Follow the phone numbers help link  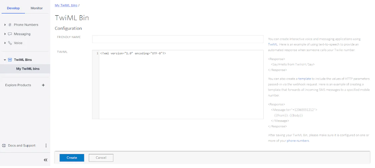(x=298, y=141)
